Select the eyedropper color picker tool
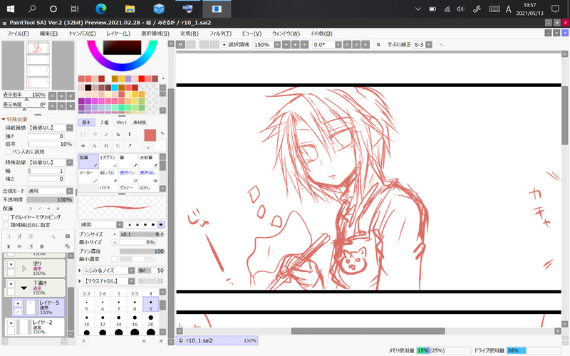The width and height of the screenshot is (570, 356). pyautogui.click(x=129, y=146)
